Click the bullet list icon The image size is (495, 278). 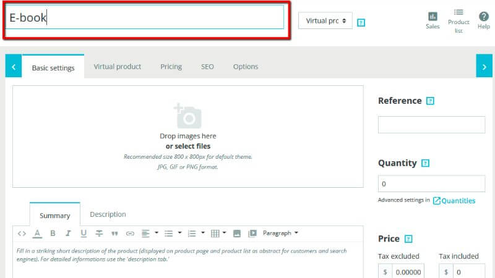click(168, 234)
